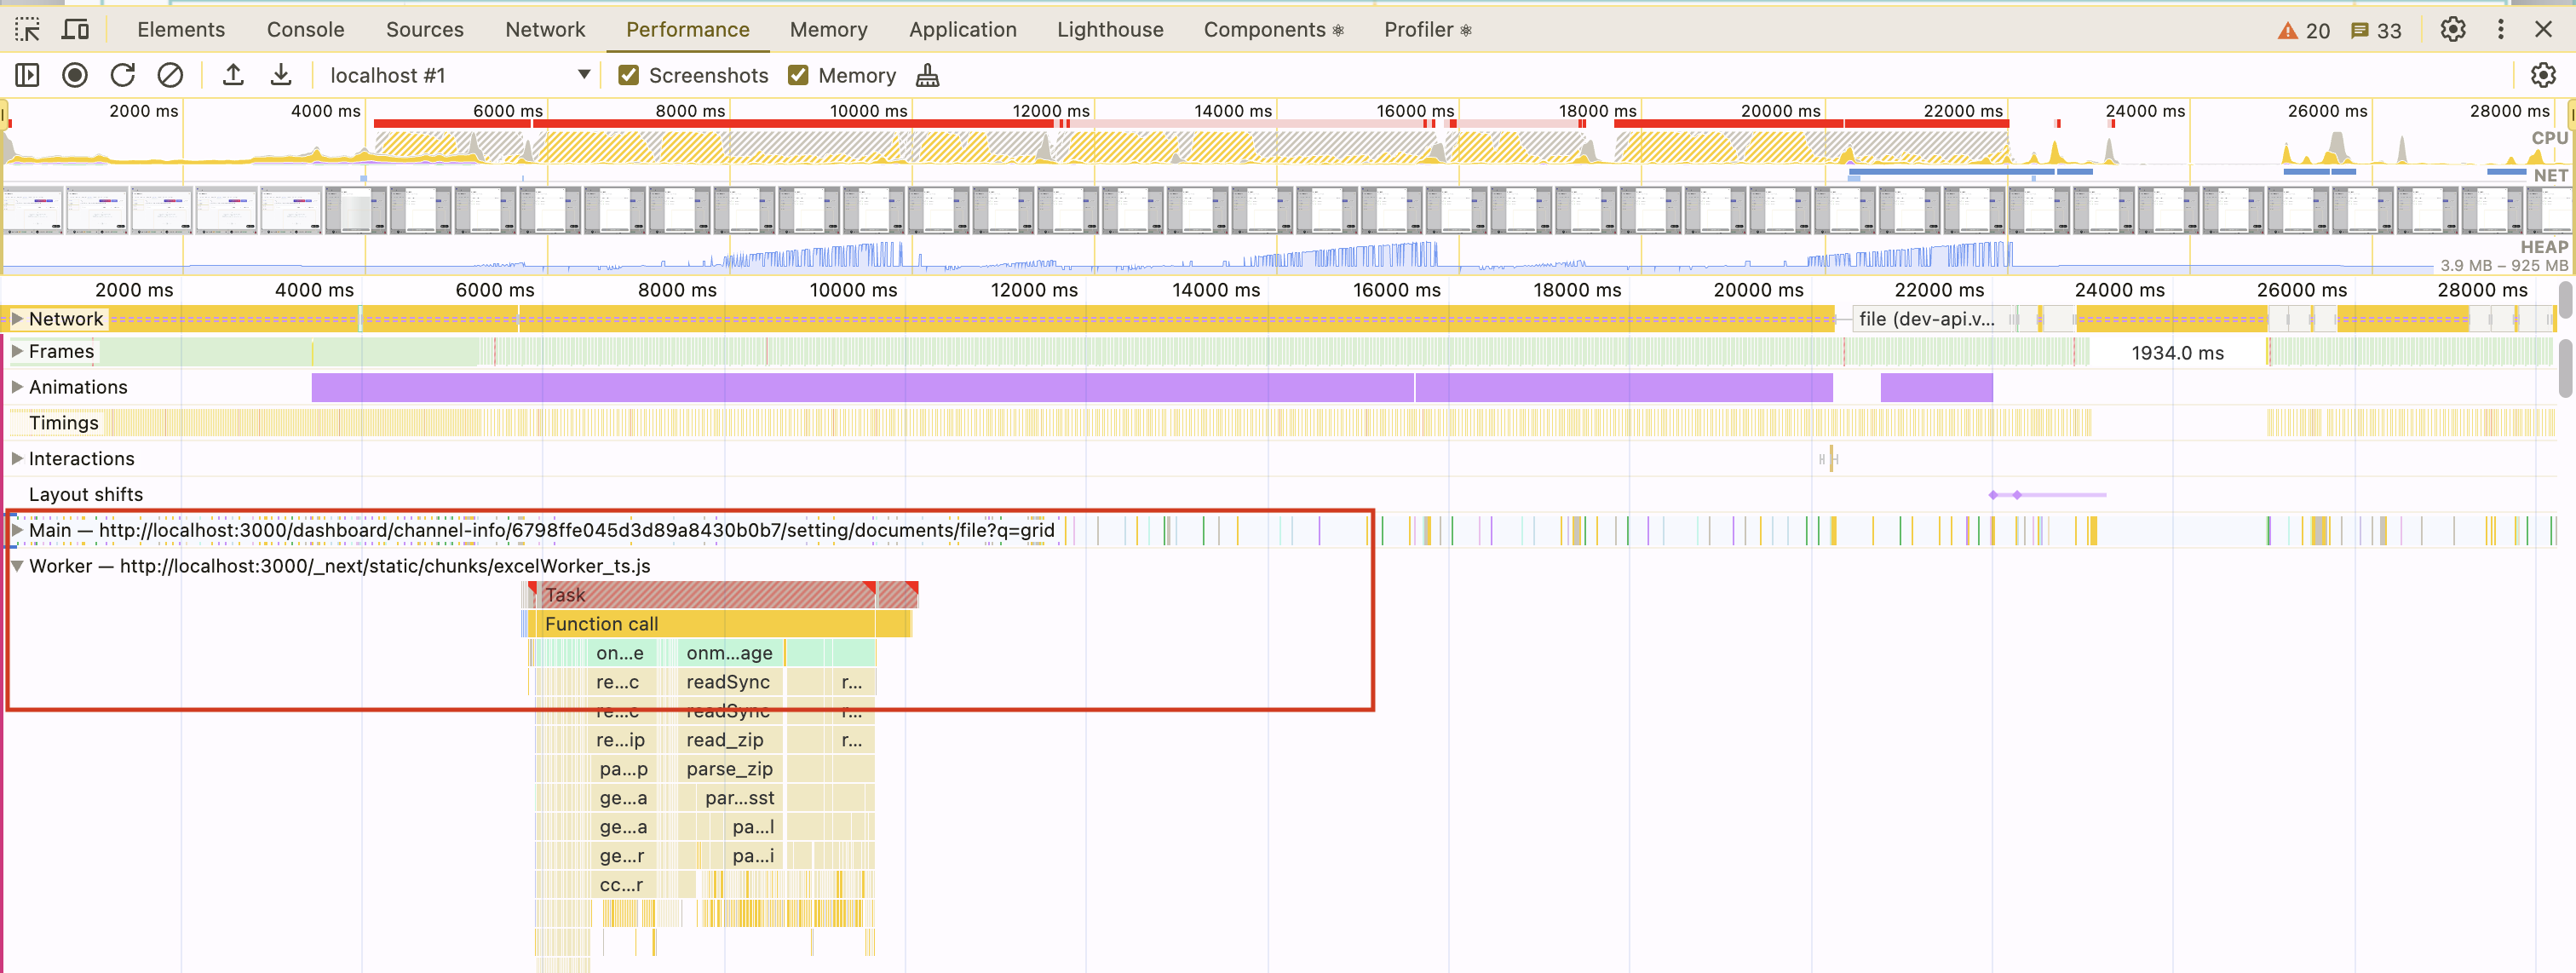The image size is (2576, 973).
Task: Go to the Memory tab
Action: coord(828,29)
